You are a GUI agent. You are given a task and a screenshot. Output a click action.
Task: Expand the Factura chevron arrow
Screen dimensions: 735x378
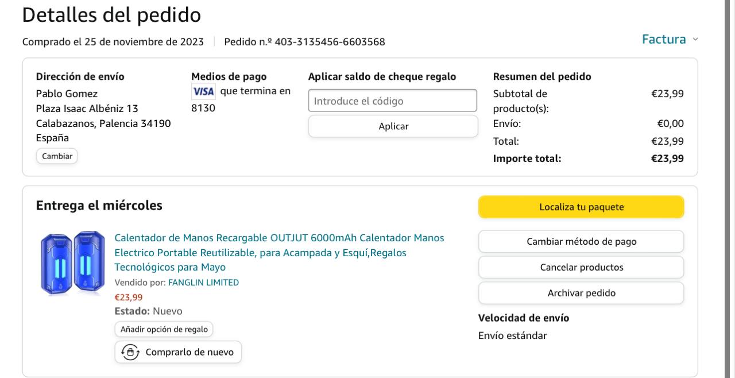tap(695, 40)
